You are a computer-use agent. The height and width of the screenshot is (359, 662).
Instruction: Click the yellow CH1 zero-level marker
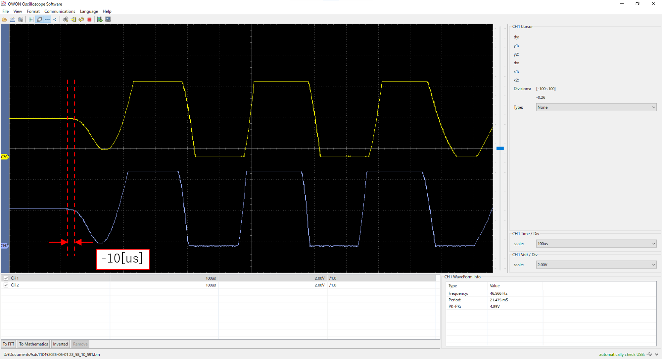(x=4, y=156)
